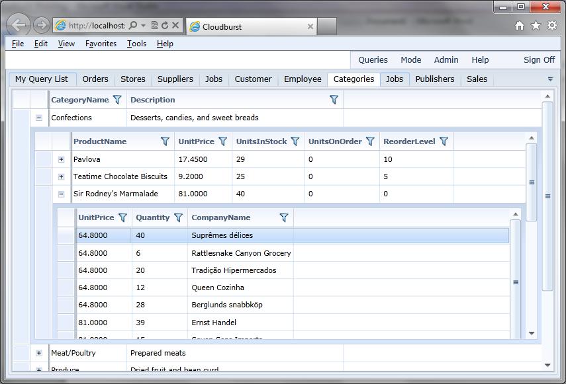Open the File menu
This screenshot has height=384, width=566.
click(x=18, y=44)
